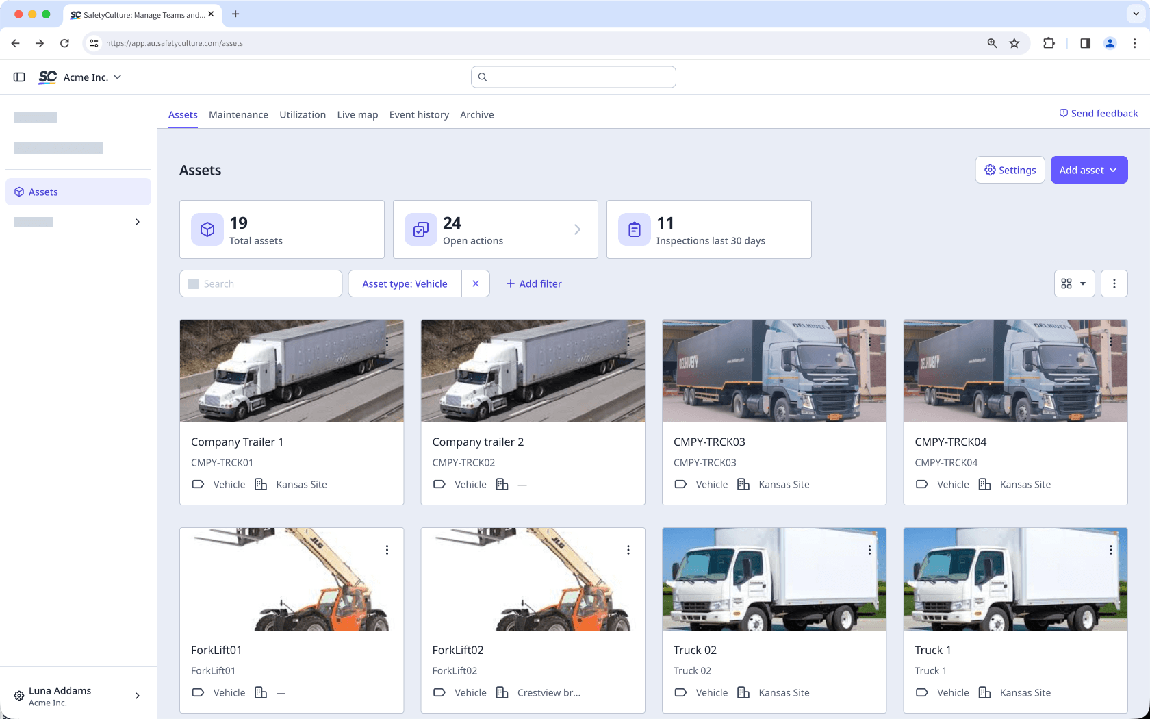Open Truck 1 card options menu
Viewport: 1150px width, 719px height.
click(x=1111, y=550)
